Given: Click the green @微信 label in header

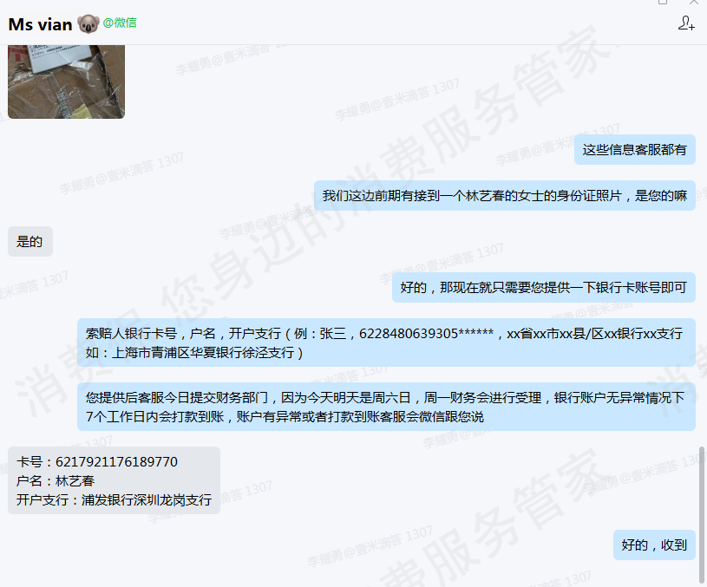Looking at the screenshot, I should [120, 23].
